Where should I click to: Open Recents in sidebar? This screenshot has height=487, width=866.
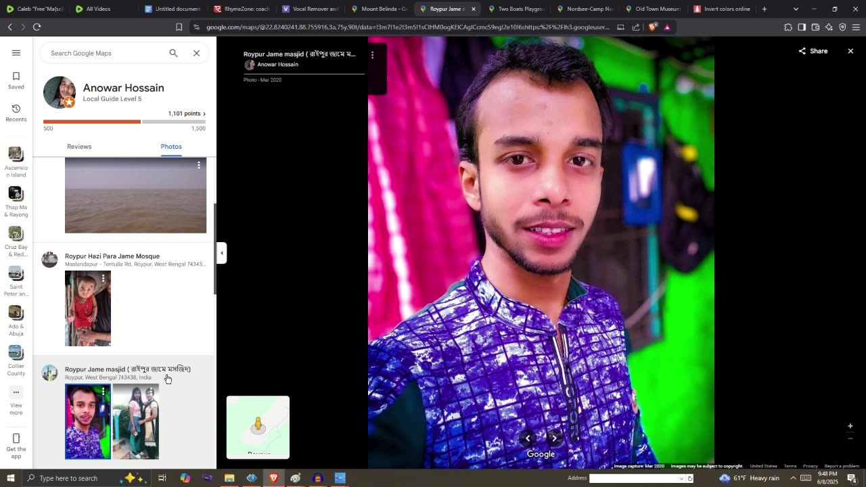coord(16,113)
